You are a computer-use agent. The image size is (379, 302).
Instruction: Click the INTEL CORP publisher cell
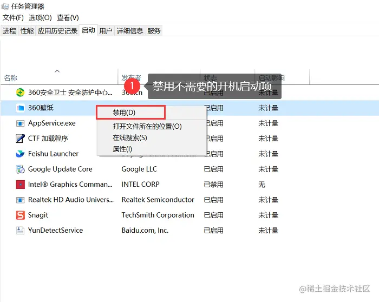point(140,185)
